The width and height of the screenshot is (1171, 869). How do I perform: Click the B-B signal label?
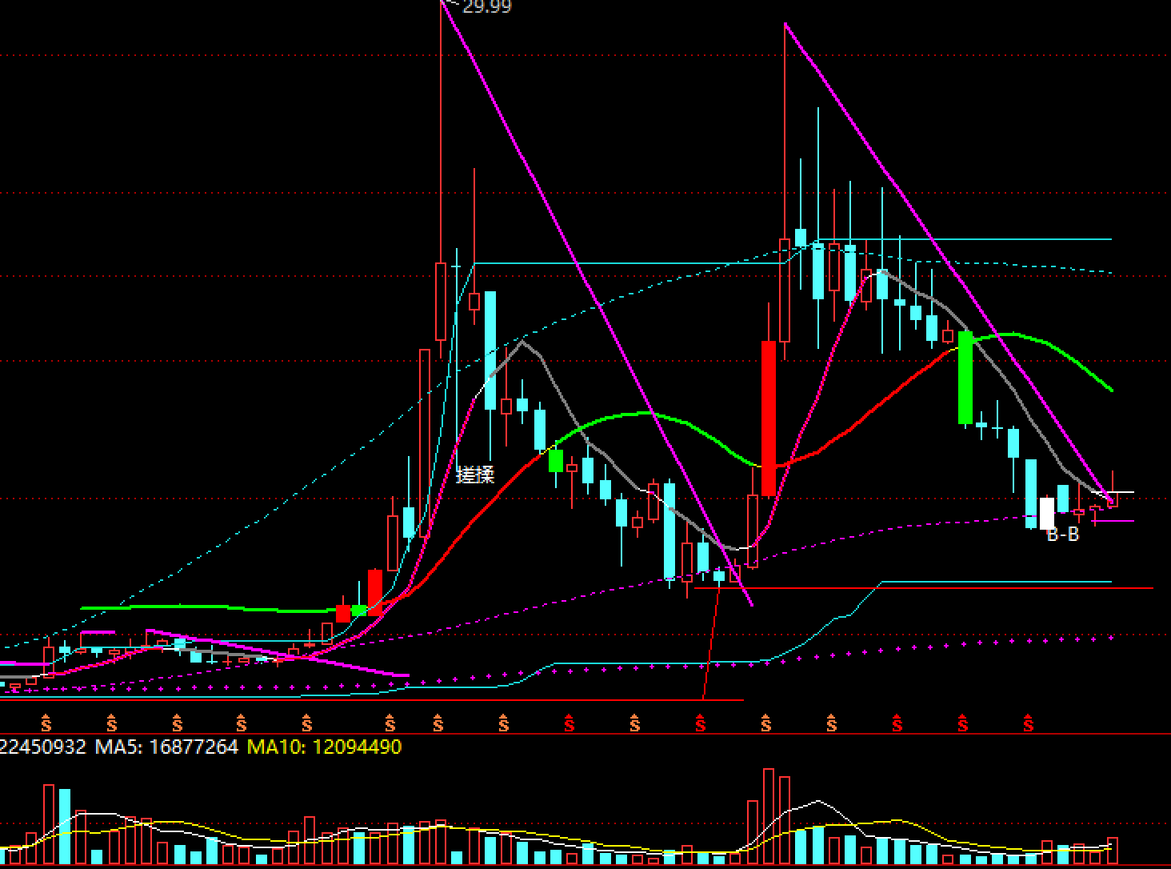click(1063, 535)
